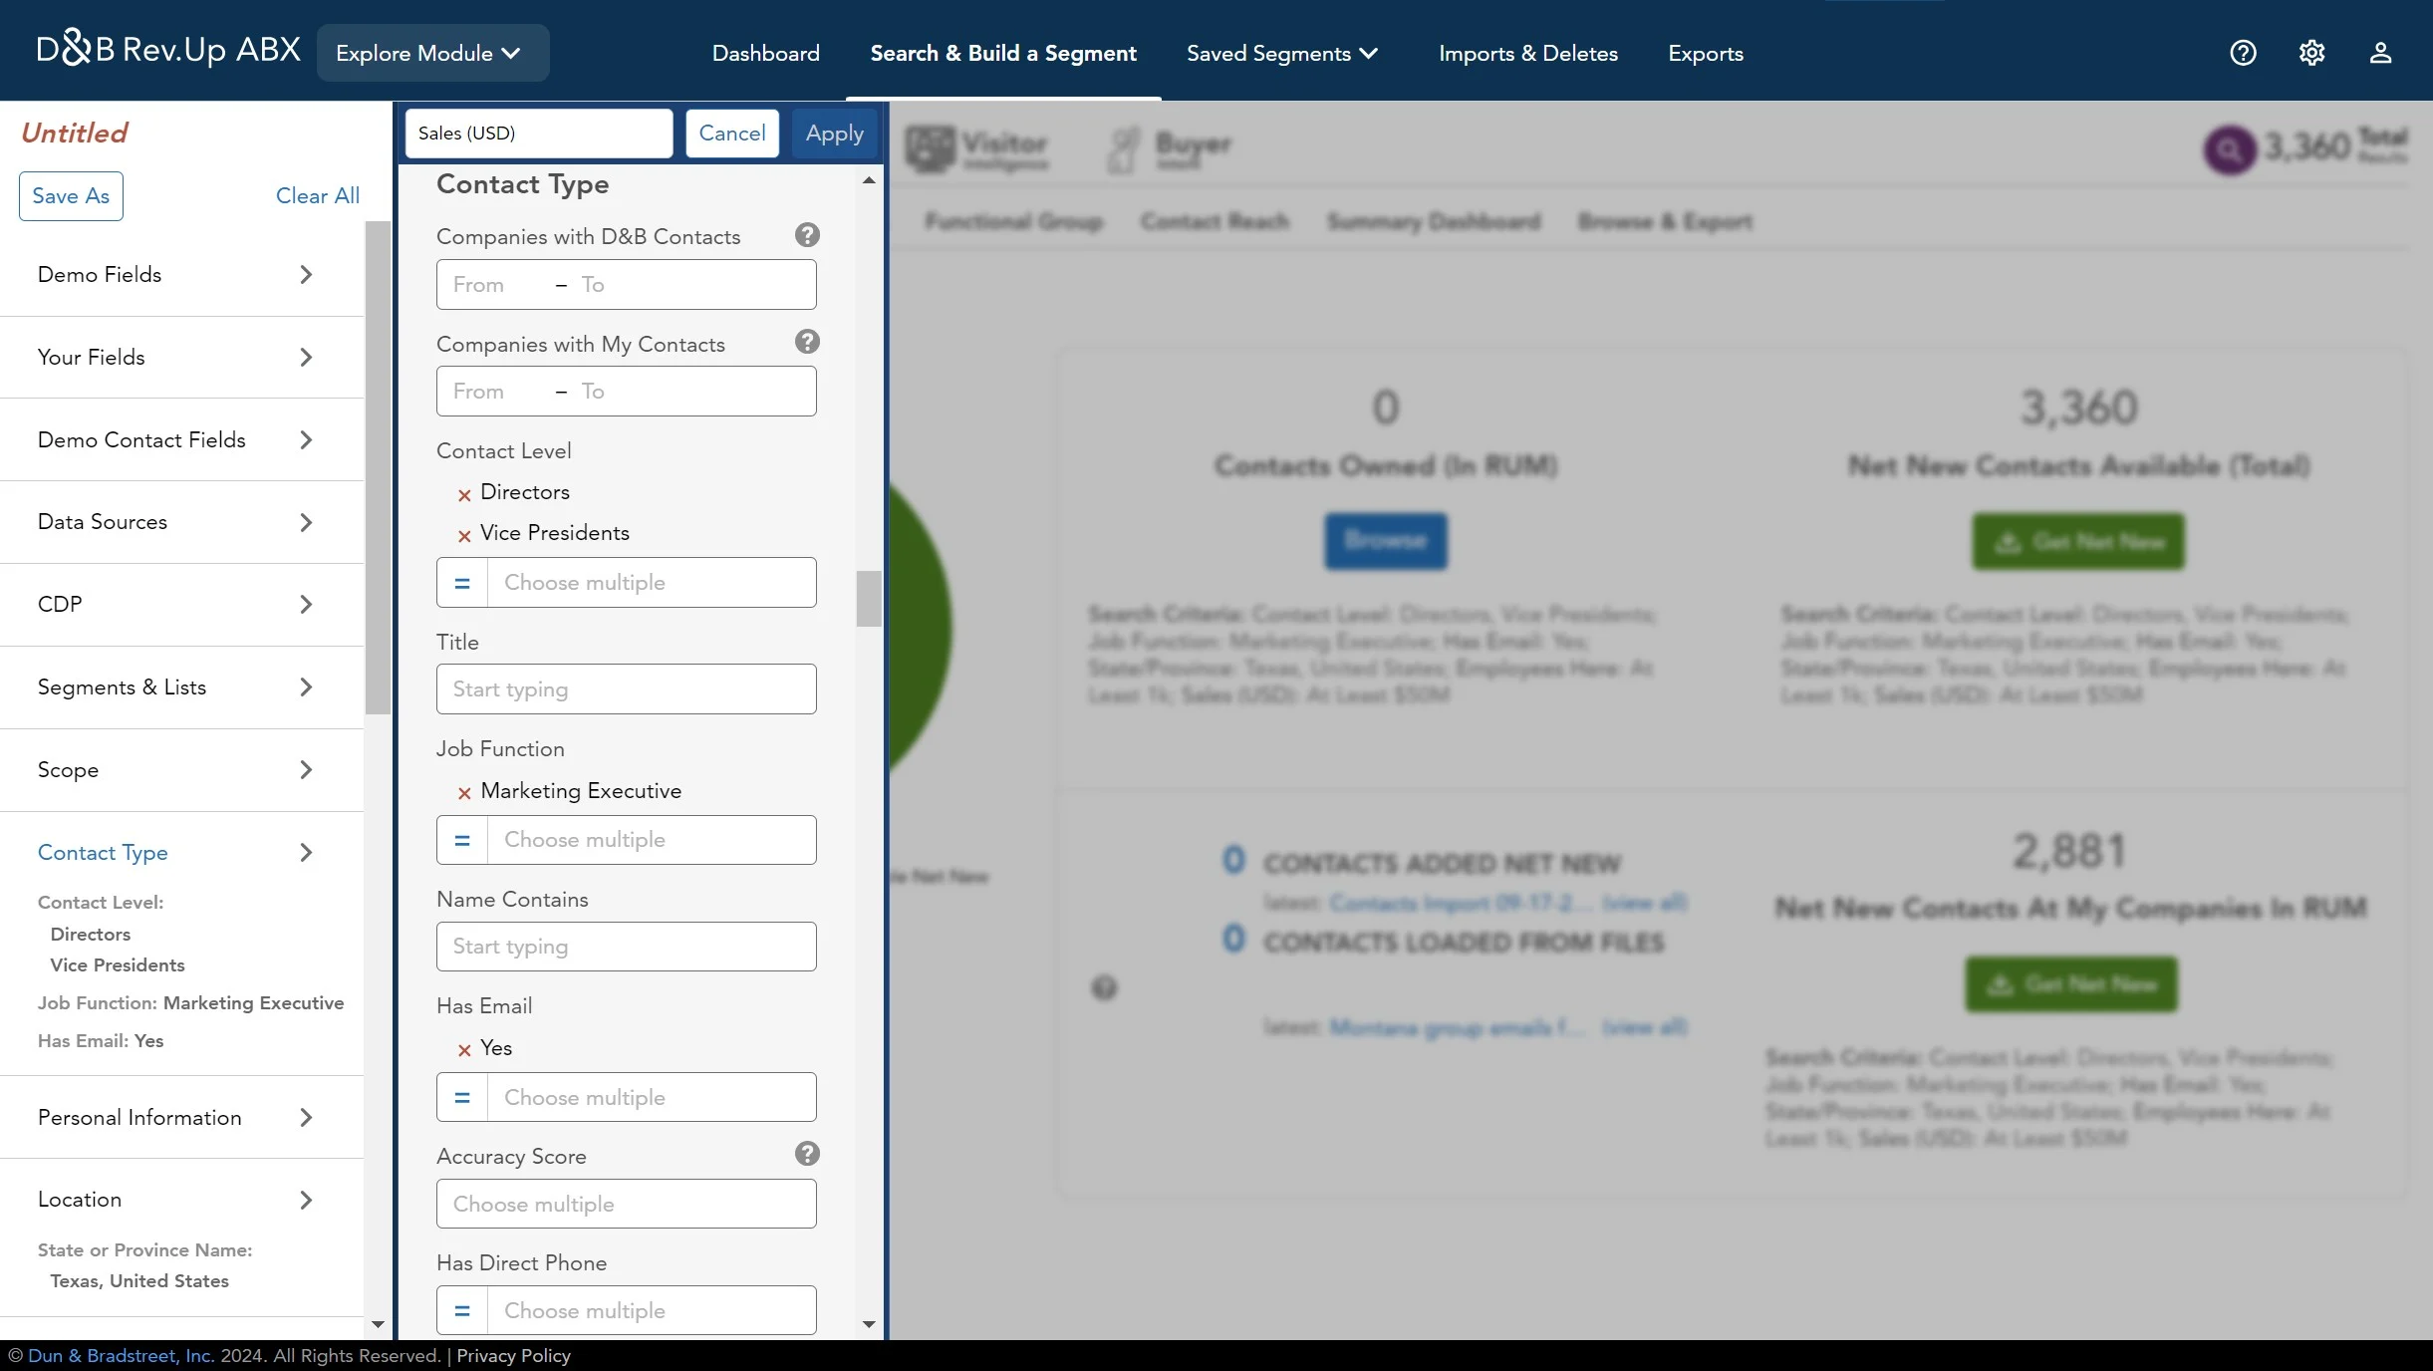Click the blurred help icon near contacts loaded
The width and height of the screenshot is (2433, 1371).
(x=1104, y=987)
